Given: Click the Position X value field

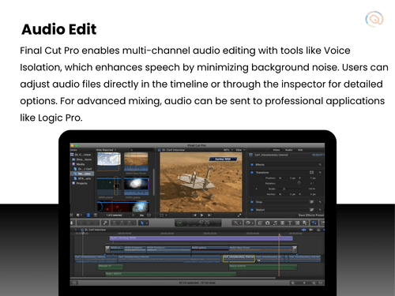Looking at the screenshot, I should (x=292, y=178).
